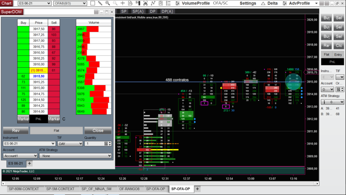The width and height of the screenshot is (346, 195).
Task: Click the 3915,50 price cell
Action: pyautogui.click(x=39, y=76)
